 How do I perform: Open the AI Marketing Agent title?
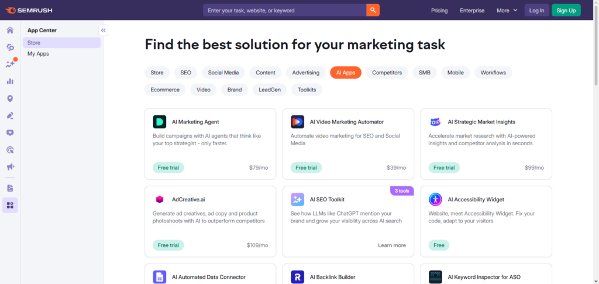(x=195, y=122)
